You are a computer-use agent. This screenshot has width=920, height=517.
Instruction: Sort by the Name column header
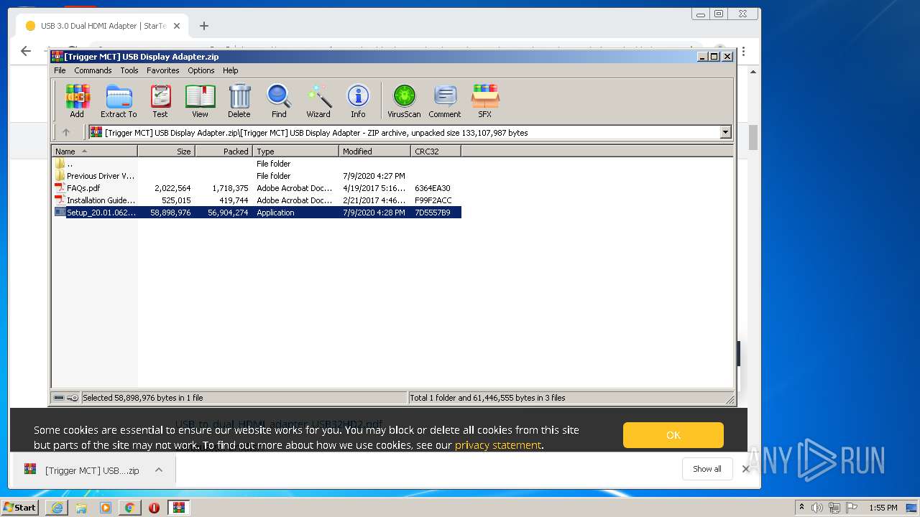click(x=94, y=151)
